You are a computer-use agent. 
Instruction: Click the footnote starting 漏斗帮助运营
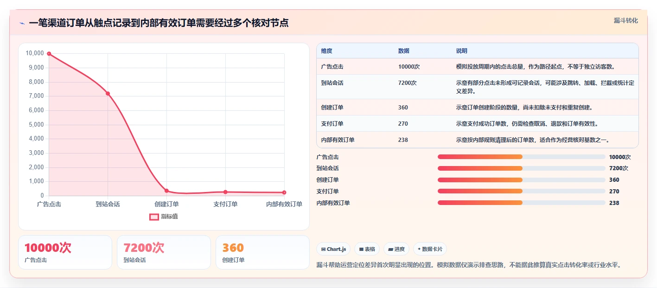pyautogui.click(x=469, y=265)
